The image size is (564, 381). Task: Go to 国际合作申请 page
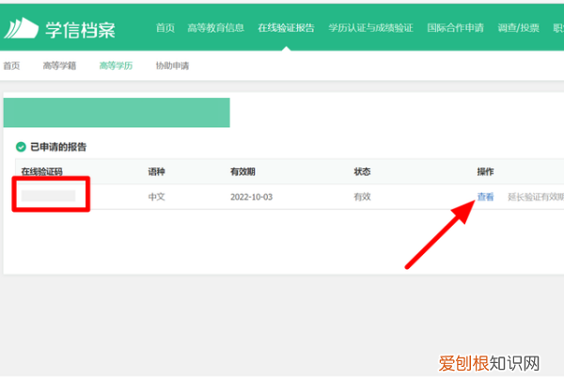point(455,27)
